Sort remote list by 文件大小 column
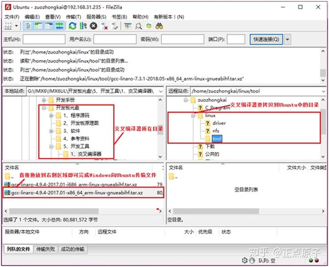This screenshot has height=267, width=329. tap(296, 168)
